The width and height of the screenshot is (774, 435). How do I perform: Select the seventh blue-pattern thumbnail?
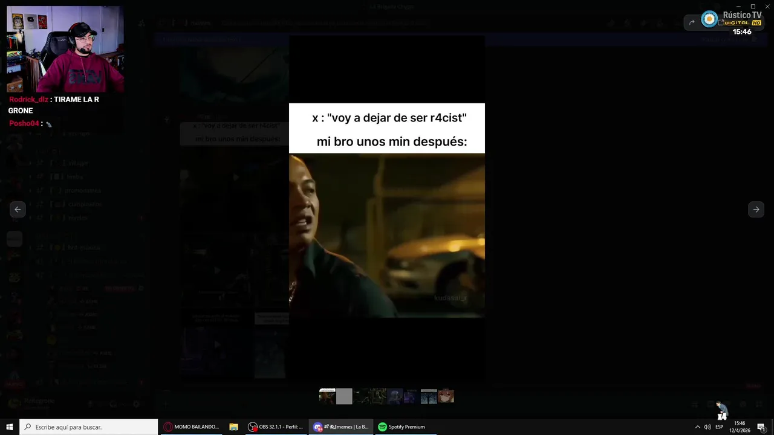[x=429, y=396]
